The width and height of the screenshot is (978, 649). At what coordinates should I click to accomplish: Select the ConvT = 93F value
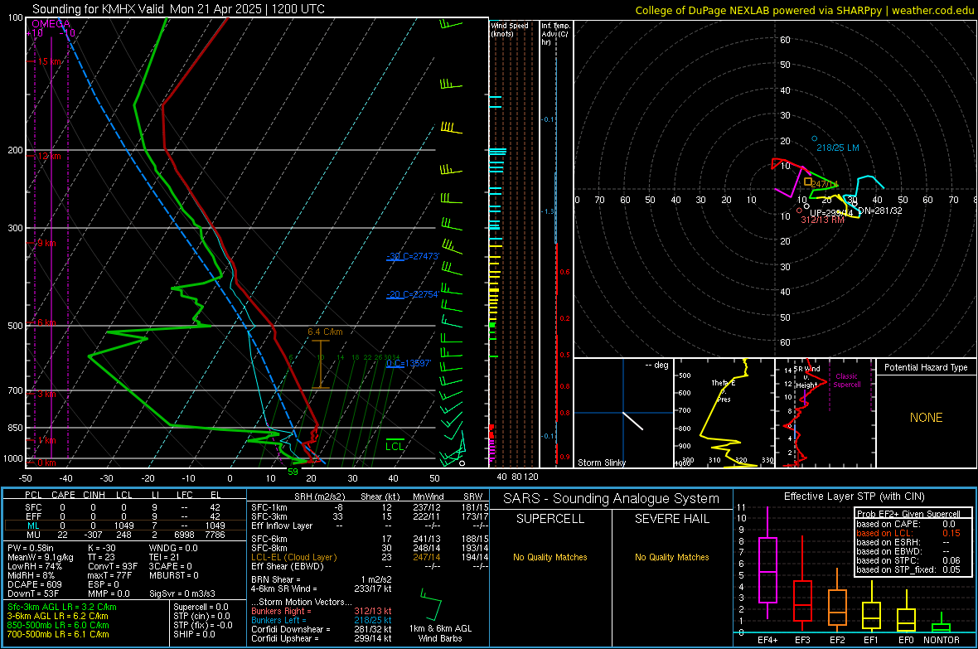coord(113,566)
